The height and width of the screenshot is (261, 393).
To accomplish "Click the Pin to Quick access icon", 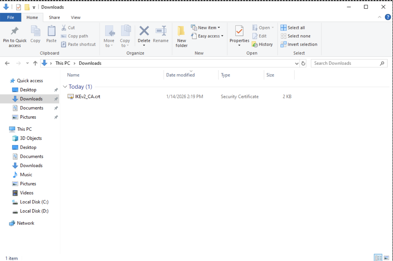I will [x=15, y=31].
